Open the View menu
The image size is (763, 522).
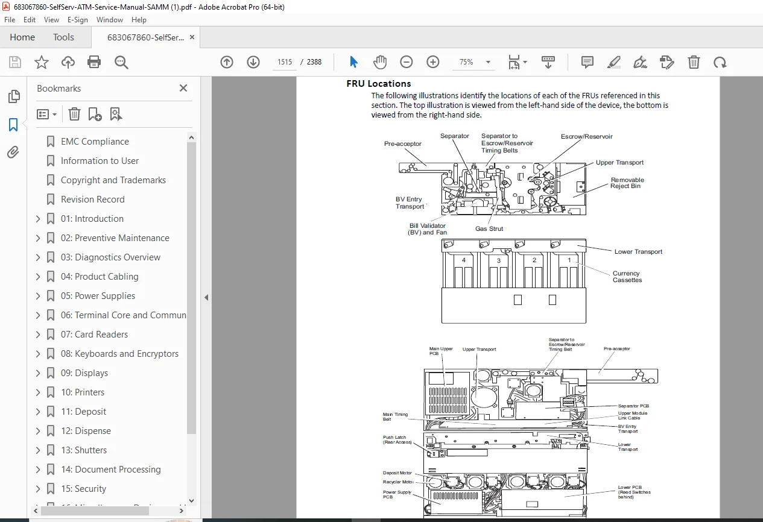(x=51, y=20)
